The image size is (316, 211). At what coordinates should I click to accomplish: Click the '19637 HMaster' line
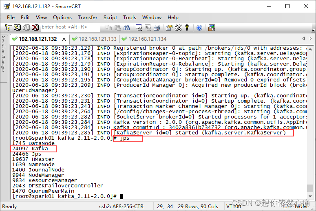coord(33,159)
